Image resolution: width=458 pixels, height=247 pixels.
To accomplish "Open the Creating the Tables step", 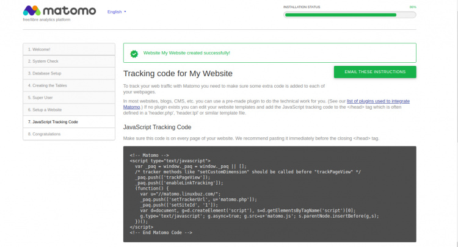I will pyautogui.click(x=68, y=85).
